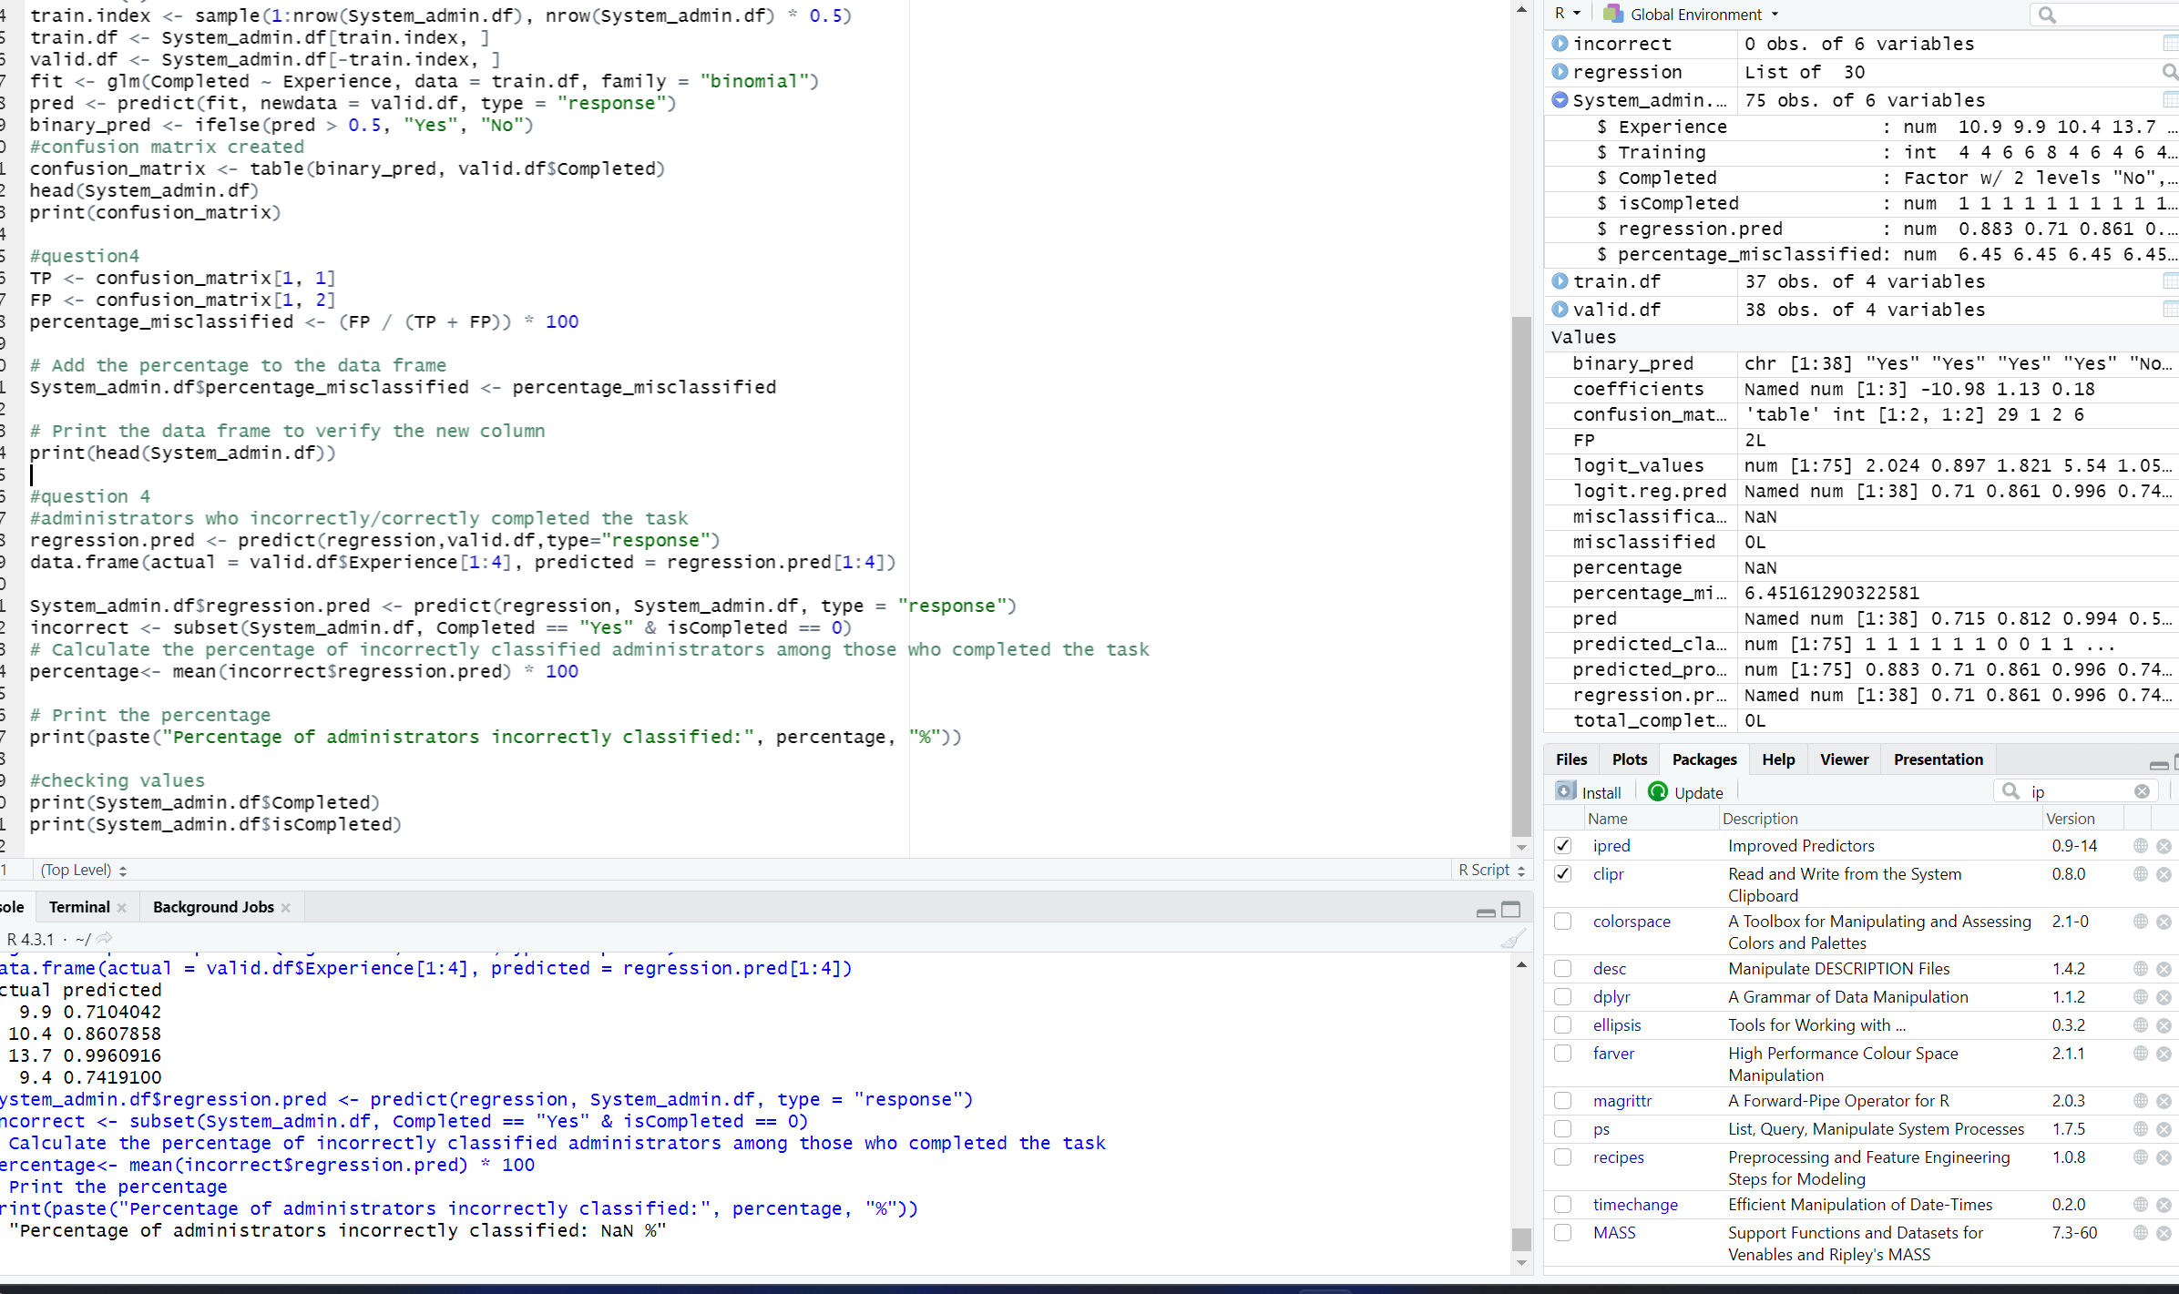Switch to the Plots tab

click(1630, 759)
